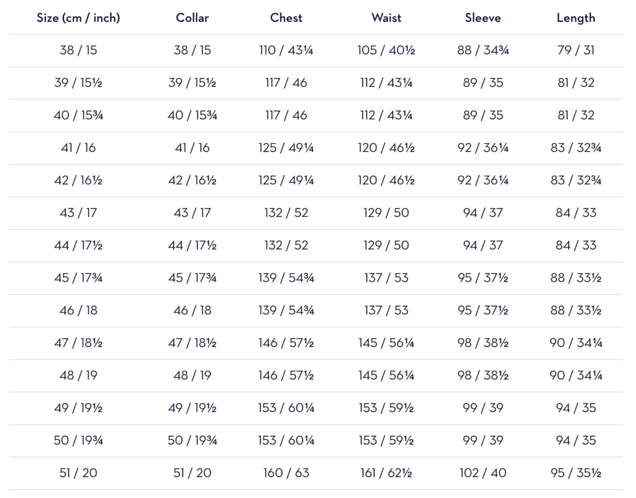Click the sleeve value 88 / 34¾
This screenshot has width=636, height=498.
pyautogui.click(x=483, y=50)
